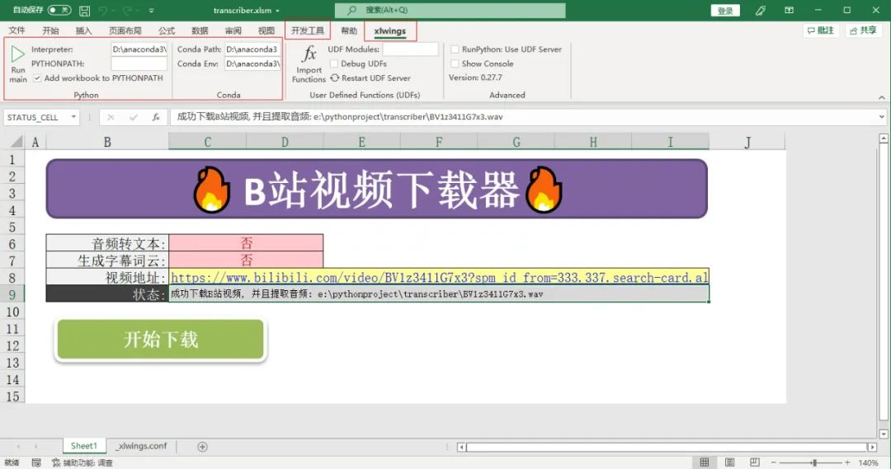Screen dimensions: 891x469
Task: Toggle the AutoSave switch
Action: tap(59, 11)
